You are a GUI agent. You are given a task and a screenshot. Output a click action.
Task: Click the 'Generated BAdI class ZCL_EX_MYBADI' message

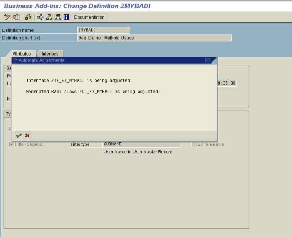(93, 92)
